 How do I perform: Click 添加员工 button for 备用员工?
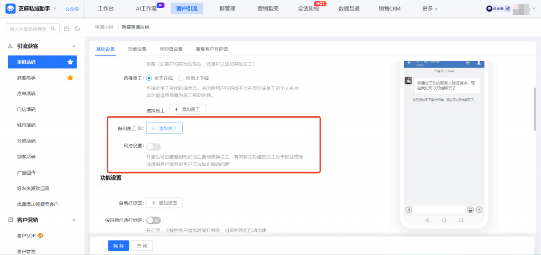click(164, 128)
